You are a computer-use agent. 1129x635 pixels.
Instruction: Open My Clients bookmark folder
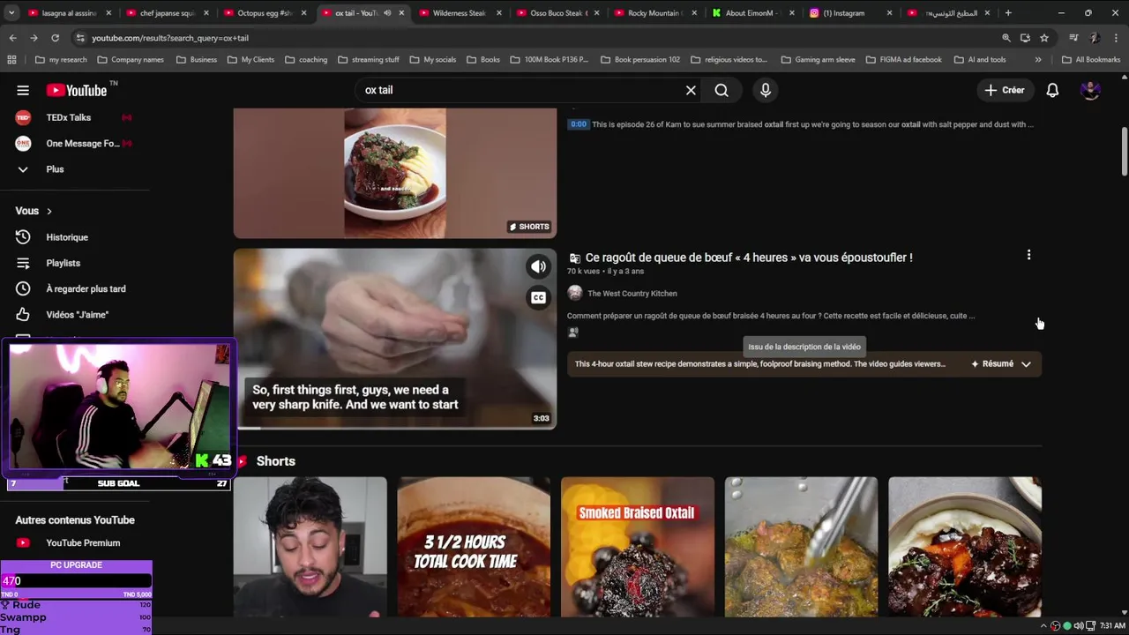tap(250, 60)
